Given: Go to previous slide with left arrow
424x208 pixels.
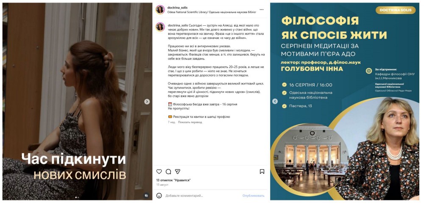Looking at the screenshot, I should (275, 101).
